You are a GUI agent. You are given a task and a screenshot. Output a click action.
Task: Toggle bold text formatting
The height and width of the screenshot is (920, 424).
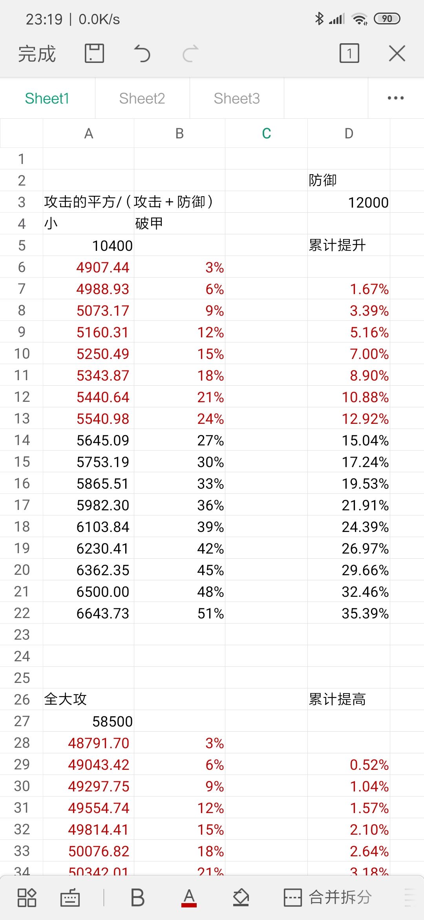click(x=137, y=898)
